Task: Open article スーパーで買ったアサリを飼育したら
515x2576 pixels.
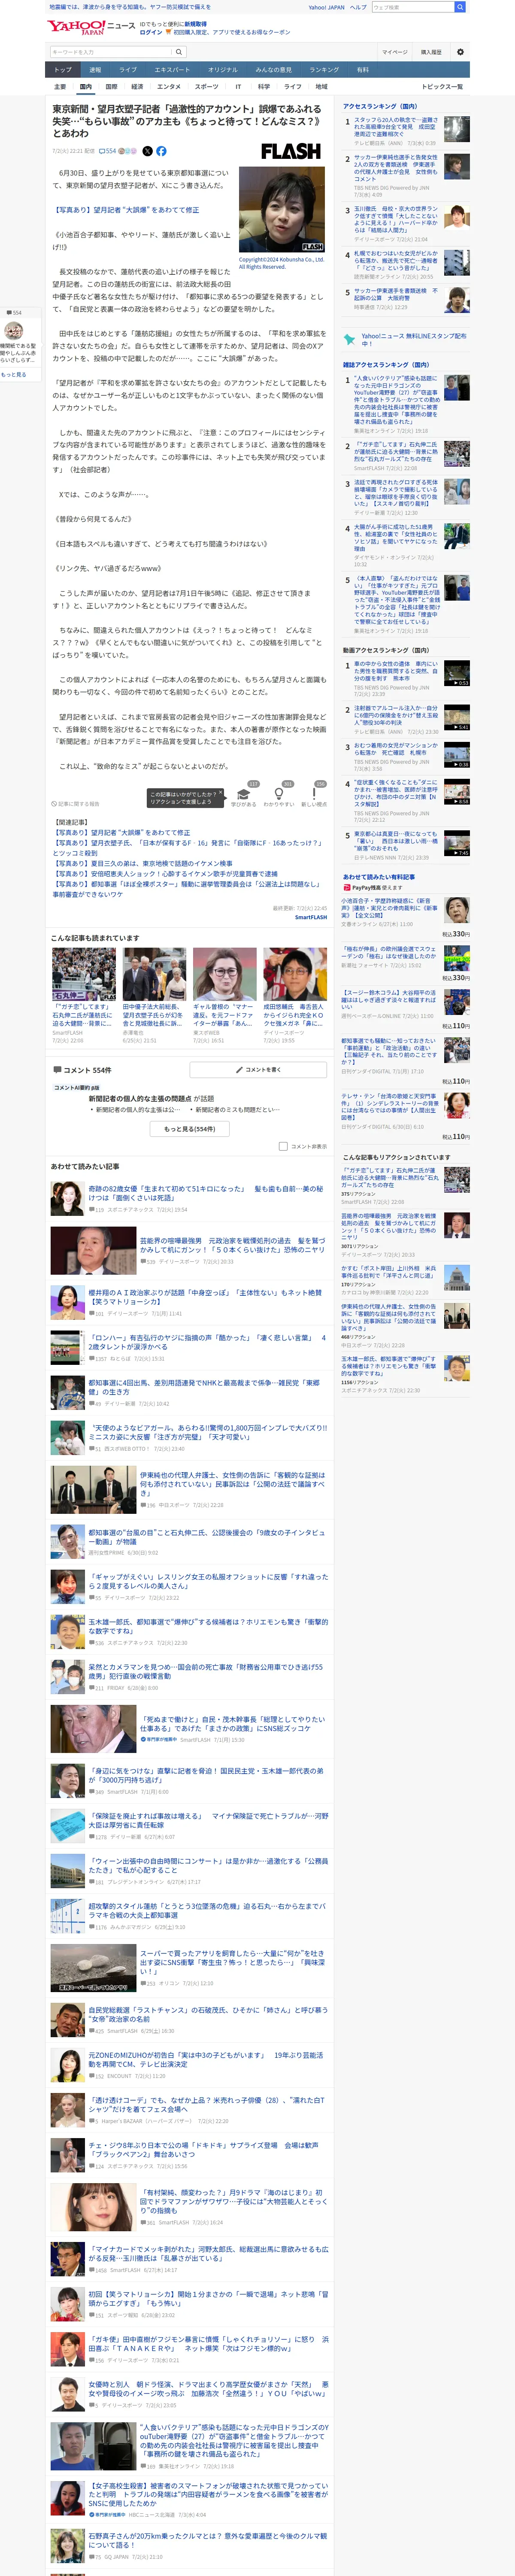Action: coord(233,1961)
